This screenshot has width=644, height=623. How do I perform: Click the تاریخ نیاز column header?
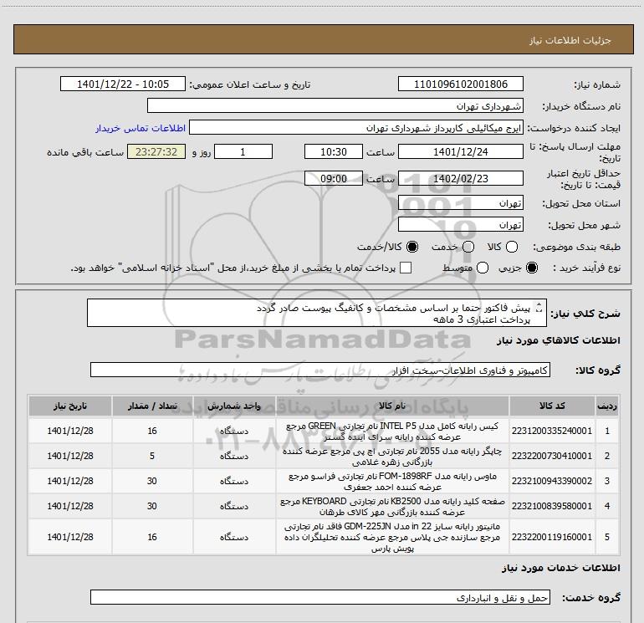tap(70, 406)
